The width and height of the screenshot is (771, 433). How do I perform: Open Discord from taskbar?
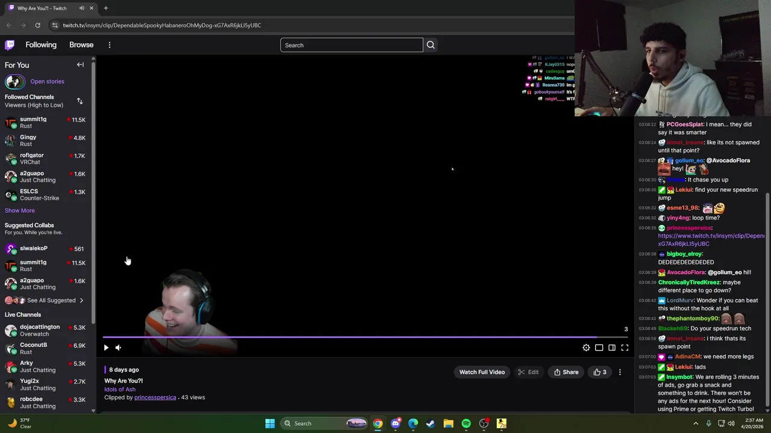click(x=395, y=423)
